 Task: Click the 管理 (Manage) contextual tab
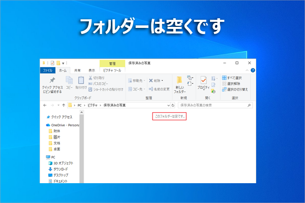click(112, 63)
